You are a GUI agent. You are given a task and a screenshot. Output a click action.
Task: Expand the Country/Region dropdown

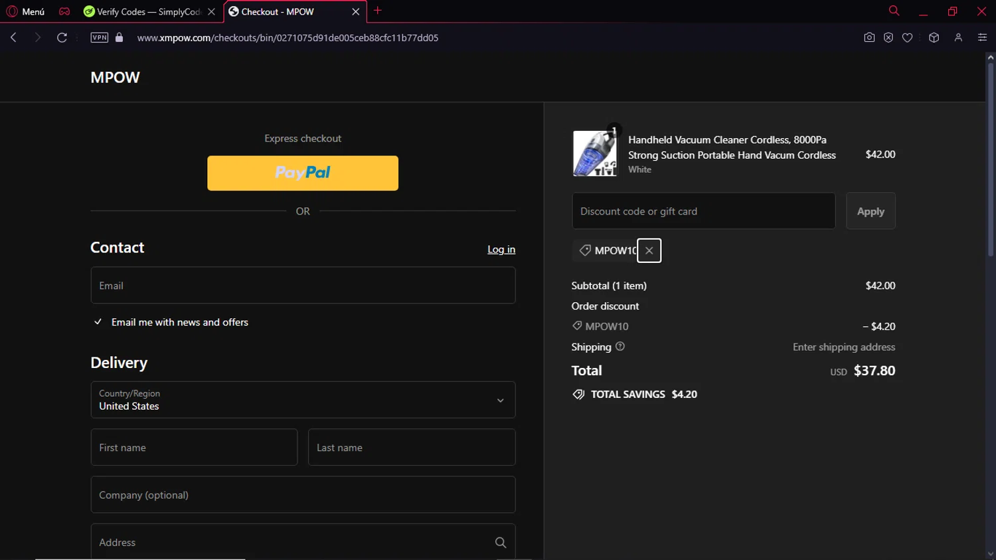point(303,400)
